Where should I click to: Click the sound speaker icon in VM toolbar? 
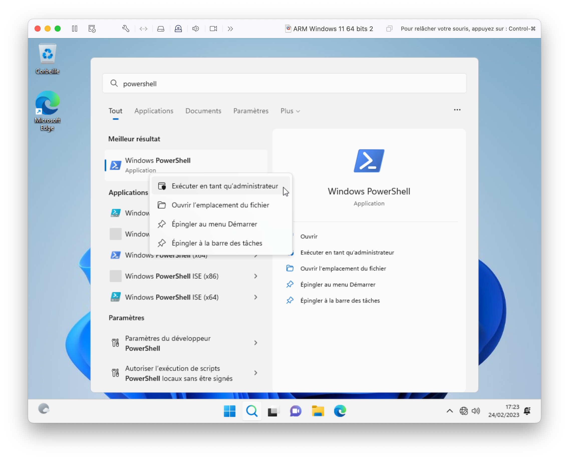click(196, 29)
